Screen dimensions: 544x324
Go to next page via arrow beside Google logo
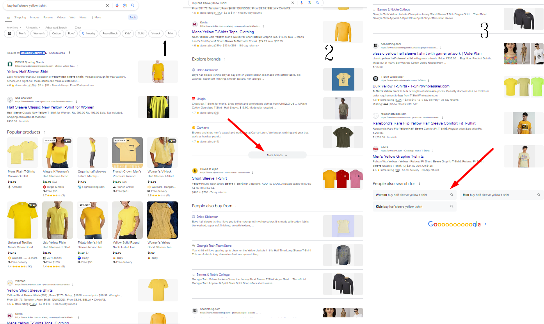pyautogui.click(x=485, y=224)
